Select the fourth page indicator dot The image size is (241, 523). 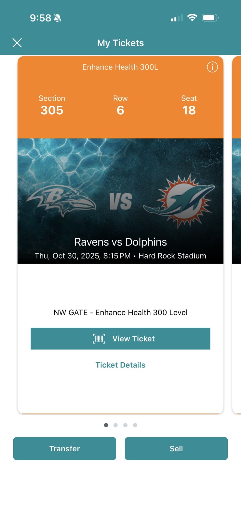coord(135,425)
